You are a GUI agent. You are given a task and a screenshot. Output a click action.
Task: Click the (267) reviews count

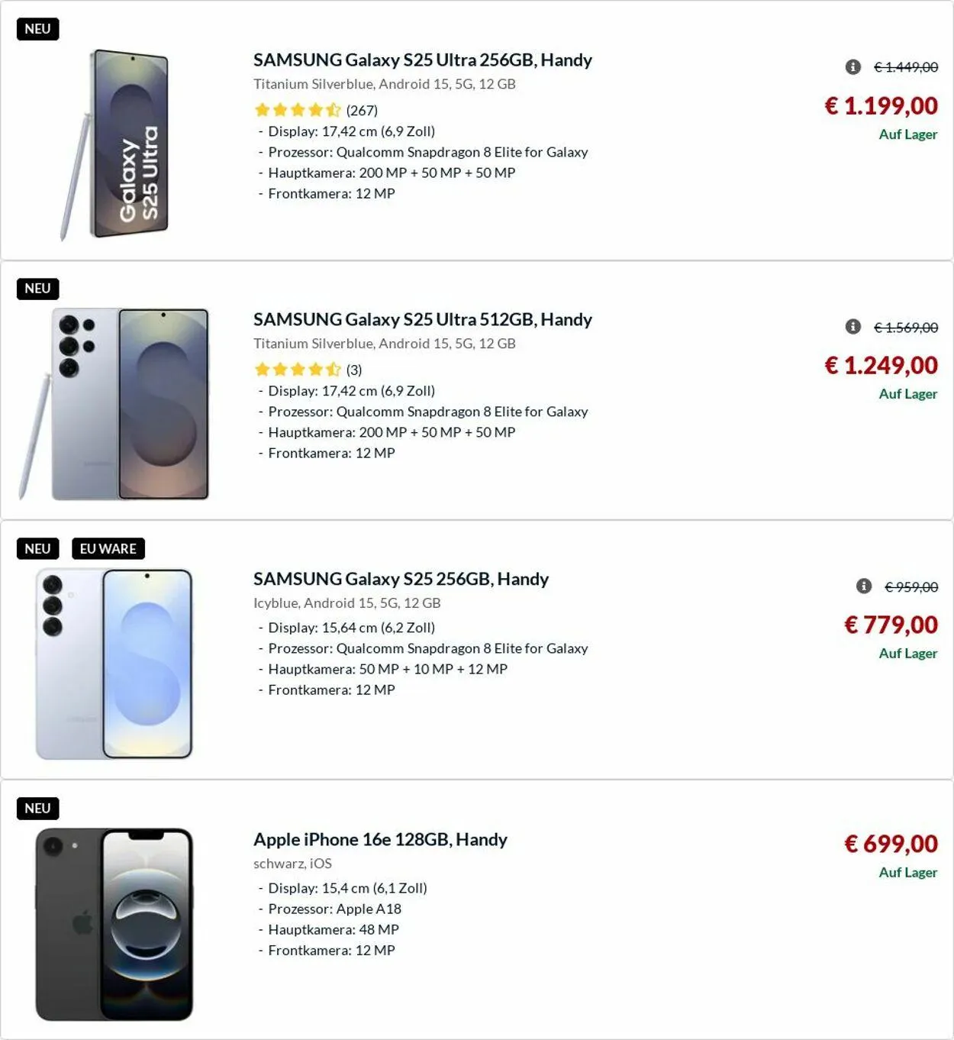point(362,111)
